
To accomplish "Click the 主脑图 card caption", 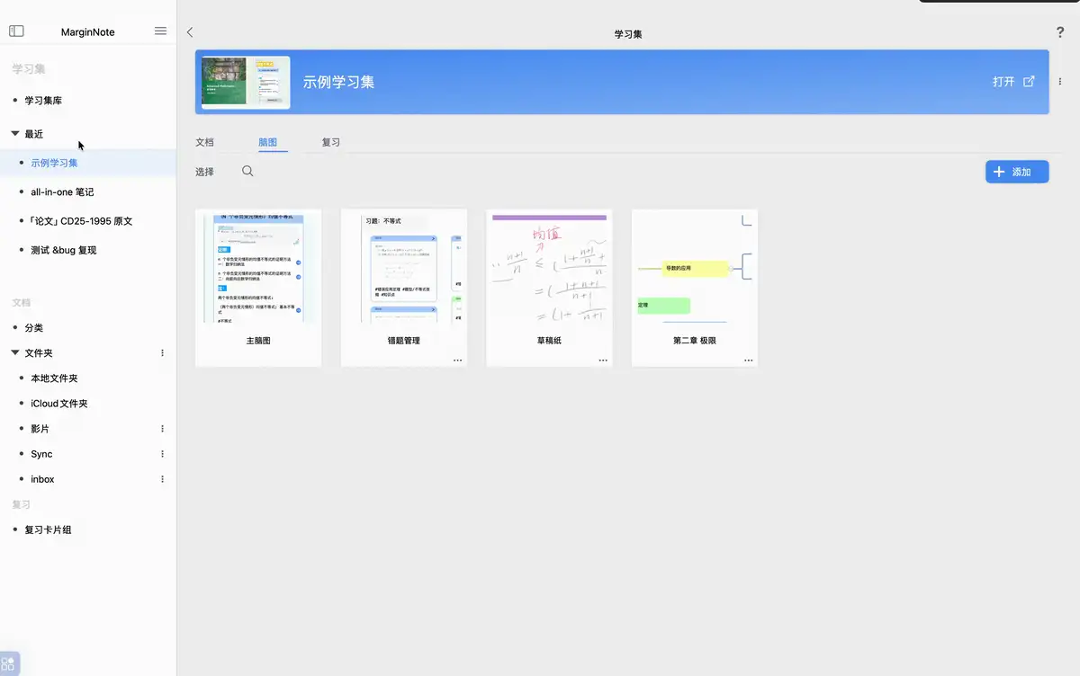I will [x=258, y=341].
